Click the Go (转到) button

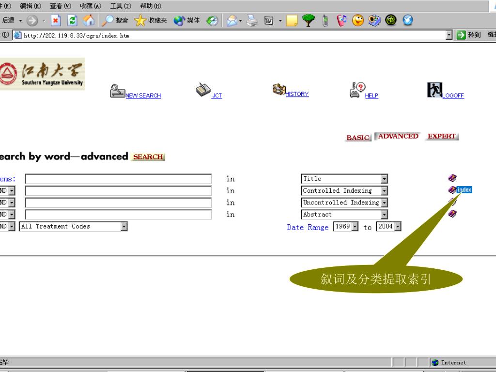468,35
